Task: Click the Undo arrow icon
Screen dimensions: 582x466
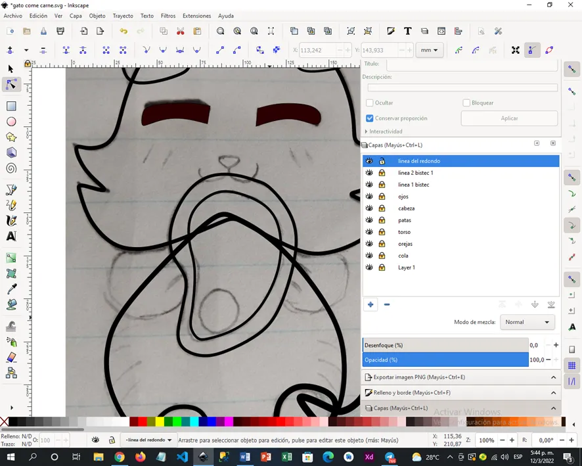Action: 123,31
